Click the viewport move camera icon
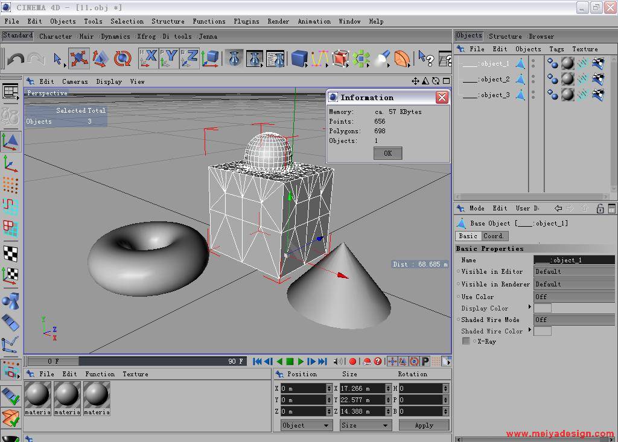The height and width of the screenshot is (442, 618). (x=415, y=81)
